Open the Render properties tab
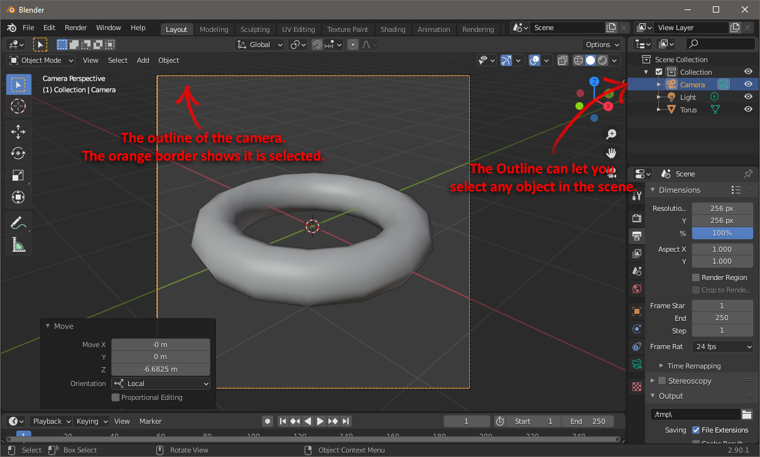This screenshot has height=457, width=760. (637, 218)
